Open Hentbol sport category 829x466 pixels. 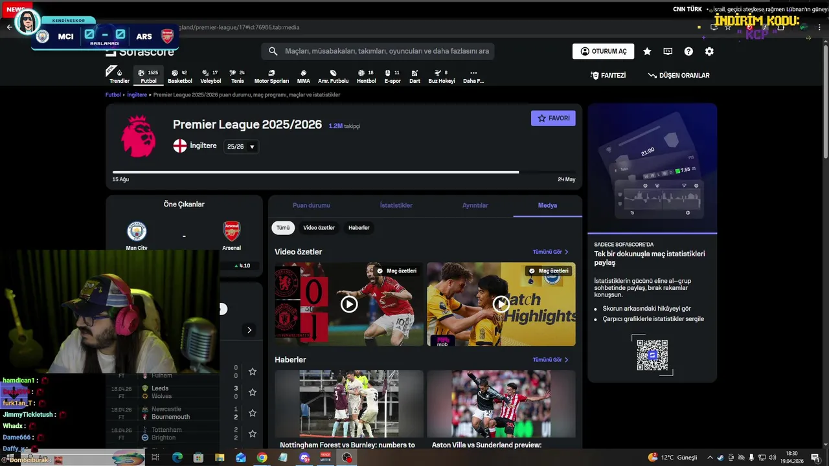point(367,76)
